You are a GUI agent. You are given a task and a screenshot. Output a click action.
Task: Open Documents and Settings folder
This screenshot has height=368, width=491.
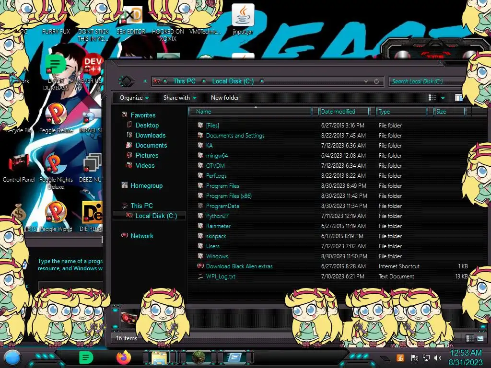click(235, 136)
